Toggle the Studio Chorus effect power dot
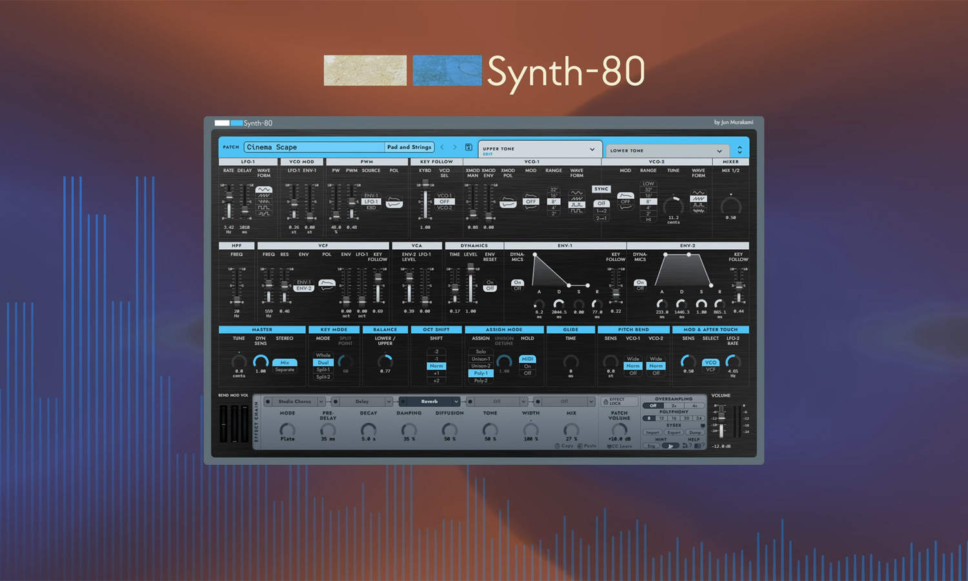968x581 pixels. coord(268,402)
